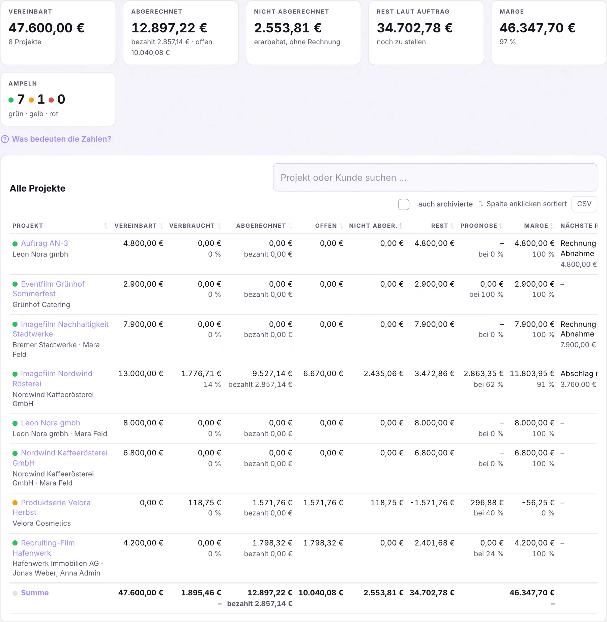
Task: Click the Nicht Abgerechnet summary card
Action: coord(303,32)
